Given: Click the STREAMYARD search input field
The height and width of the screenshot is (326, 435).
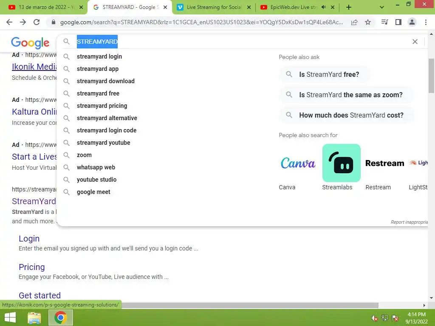Looking at the screenshot, I should (241, 42).
